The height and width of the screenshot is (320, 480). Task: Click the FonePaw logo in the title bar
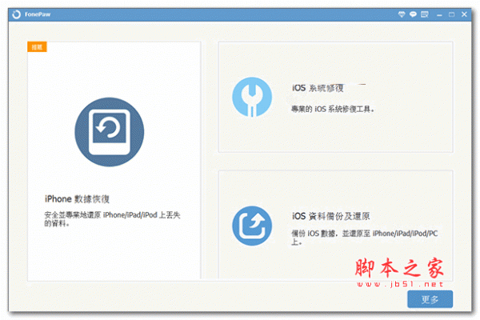click(16, 14)
